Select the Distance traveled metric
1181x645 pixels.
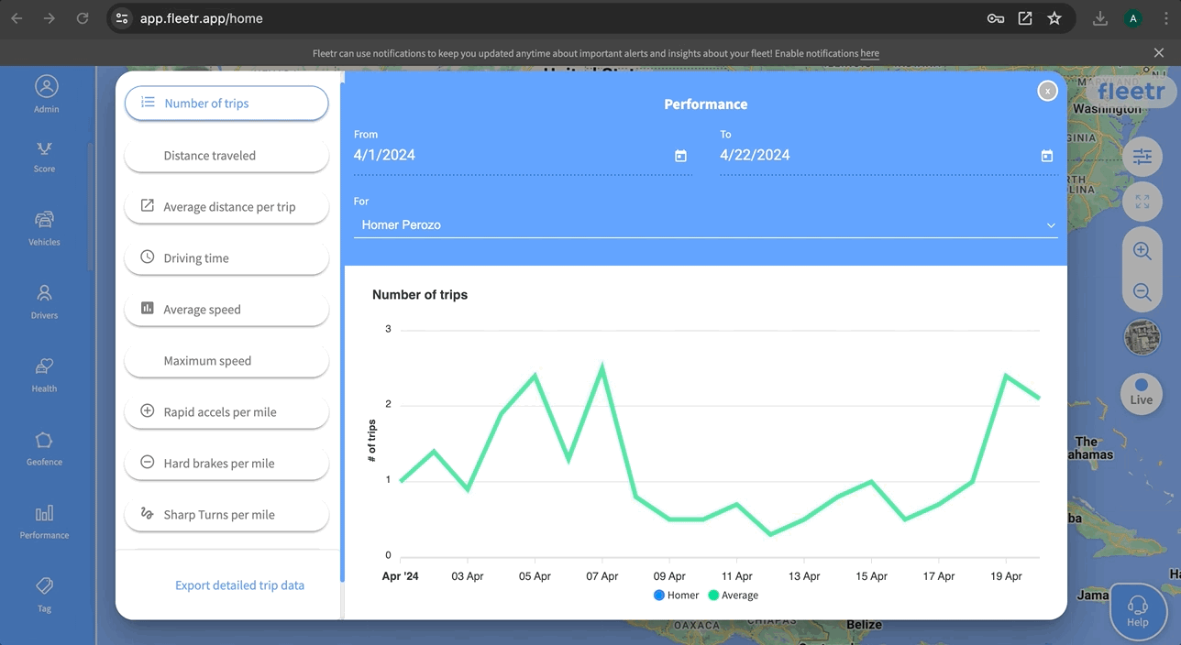(x=226, y=156)
